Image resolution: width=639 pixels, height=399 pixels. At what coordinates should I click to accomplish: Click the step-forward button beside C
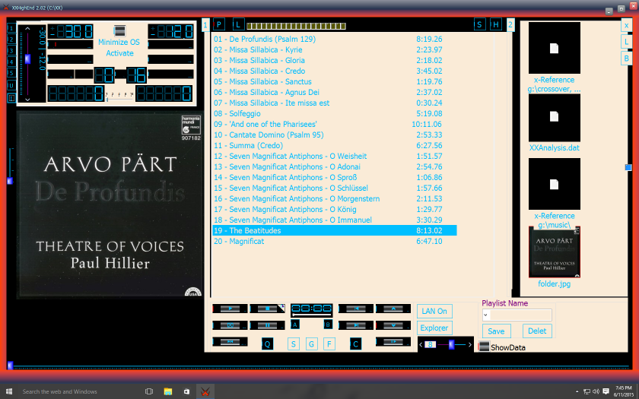[393, 341]
